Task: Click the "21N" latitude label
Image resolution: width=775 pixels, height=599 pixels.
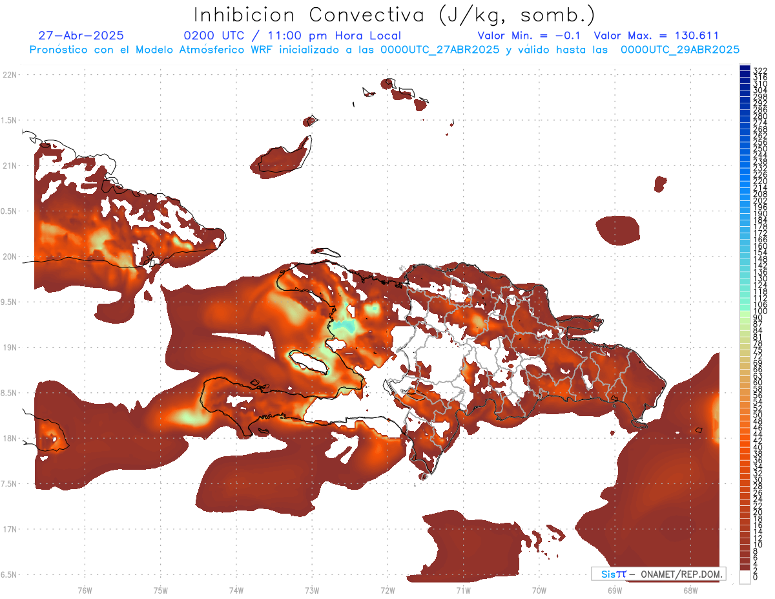Action: 10,165
